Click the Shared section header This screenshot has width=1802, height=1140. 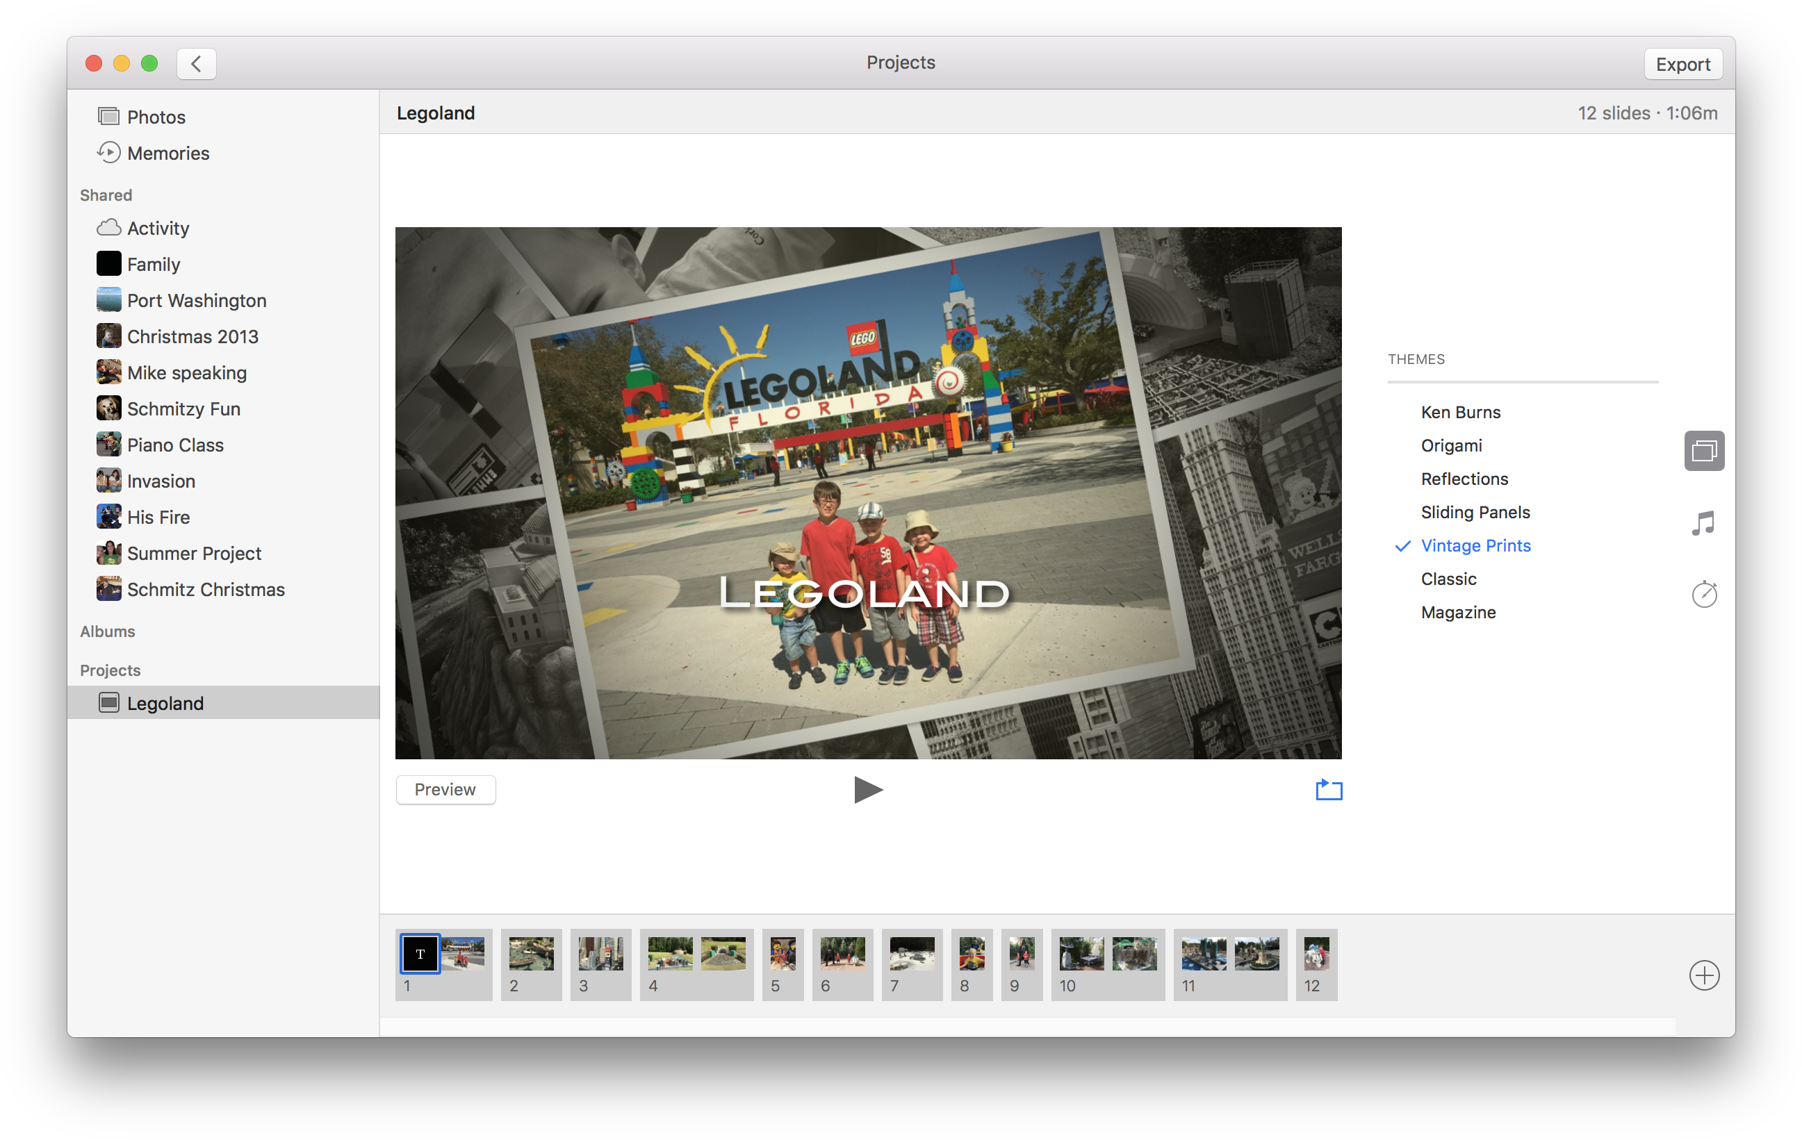[106, 195]
